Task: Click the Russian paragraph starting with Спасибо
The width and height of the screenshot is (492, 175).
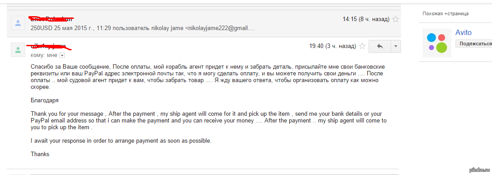Action: pyautogui.click(x=208, y=77)
